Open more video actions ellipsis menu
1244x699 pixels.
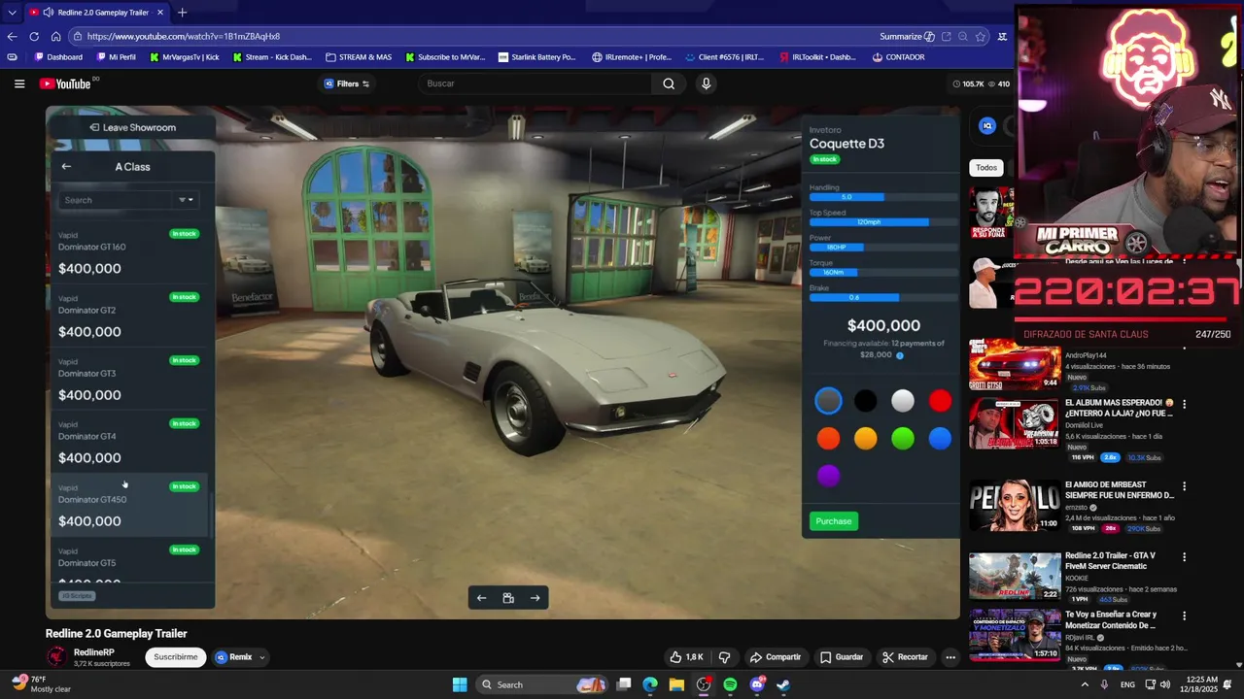[950, 657]
